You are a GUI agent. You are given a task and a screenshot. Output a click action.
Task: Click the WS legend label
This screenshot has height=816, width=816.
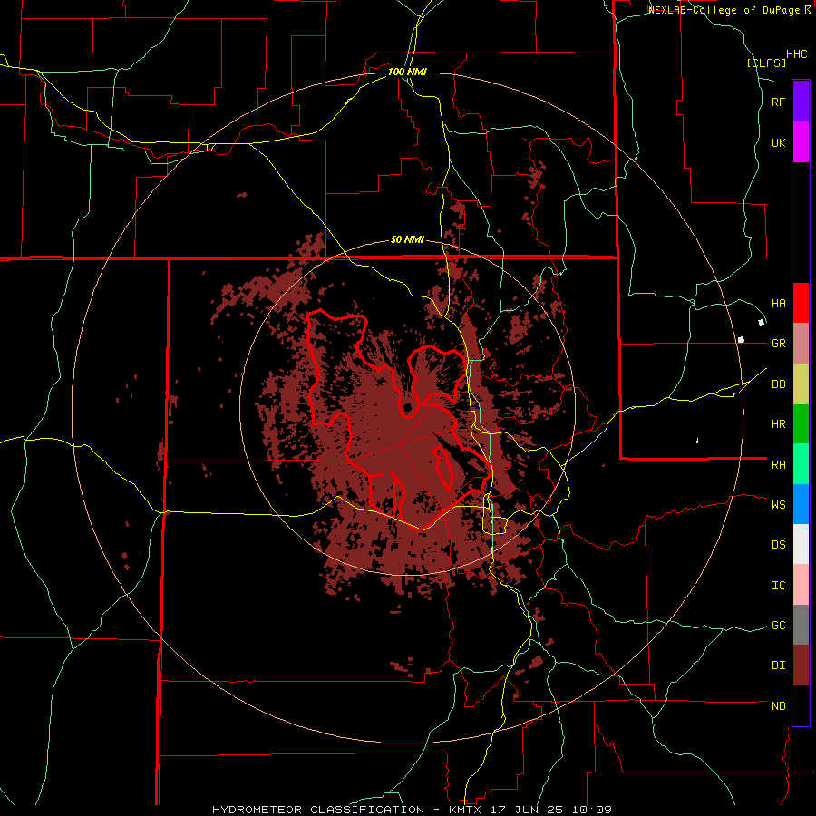point(779,505)
